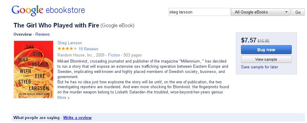Screen dimensions: 307x123
Task: Click the book title heading
Action: pos(57,25)
